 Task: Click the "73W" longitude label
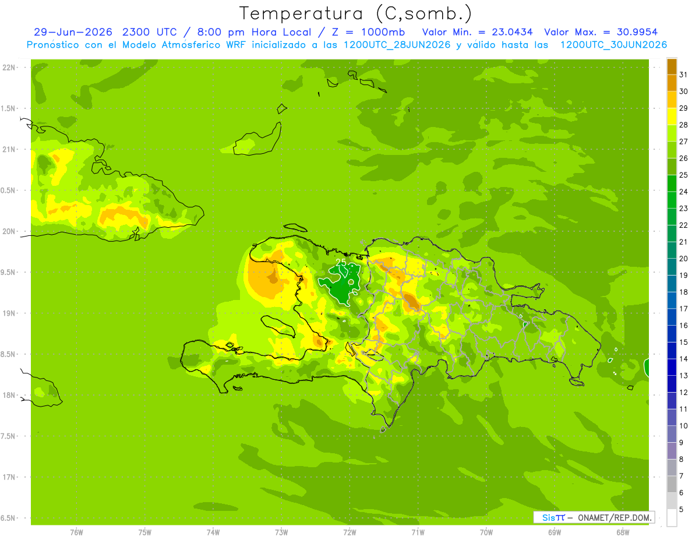pyautogui.click(x=281, y=532)
